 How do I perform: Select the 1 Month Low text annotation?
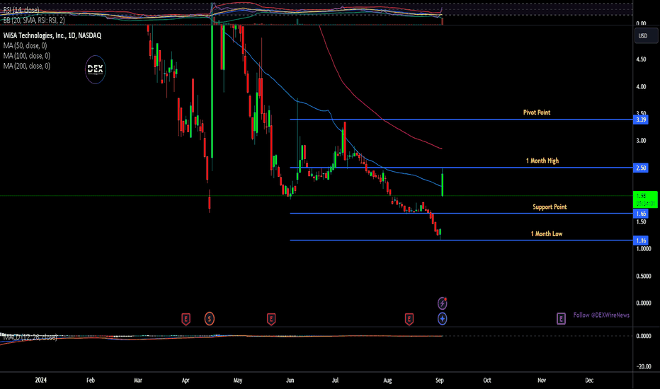(x=547, y=234)
